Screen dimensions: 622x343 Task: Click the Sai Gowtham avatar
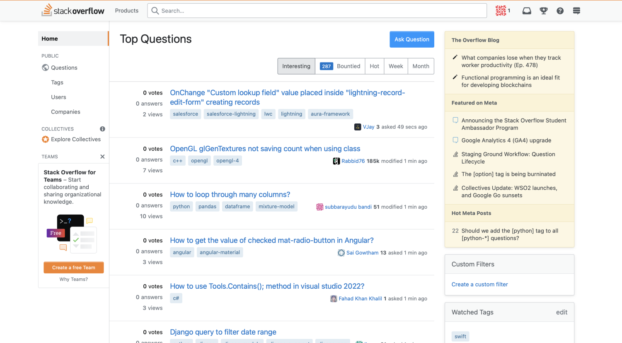tap(341, 253)
